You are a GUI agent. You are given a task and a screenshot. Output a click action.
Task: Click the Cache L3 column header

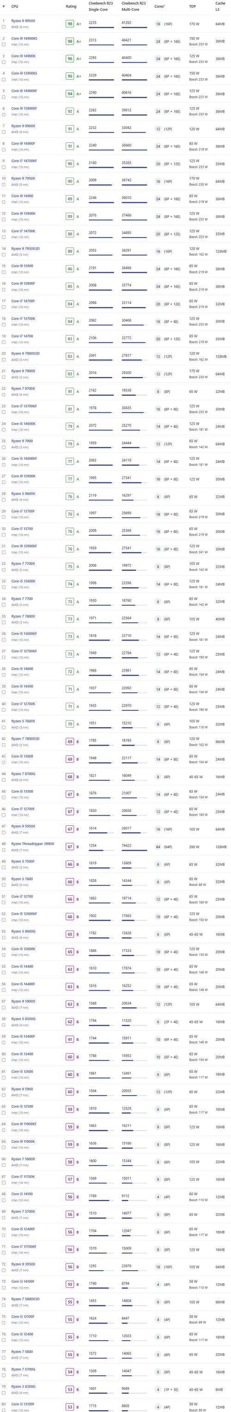coord(220,6)
